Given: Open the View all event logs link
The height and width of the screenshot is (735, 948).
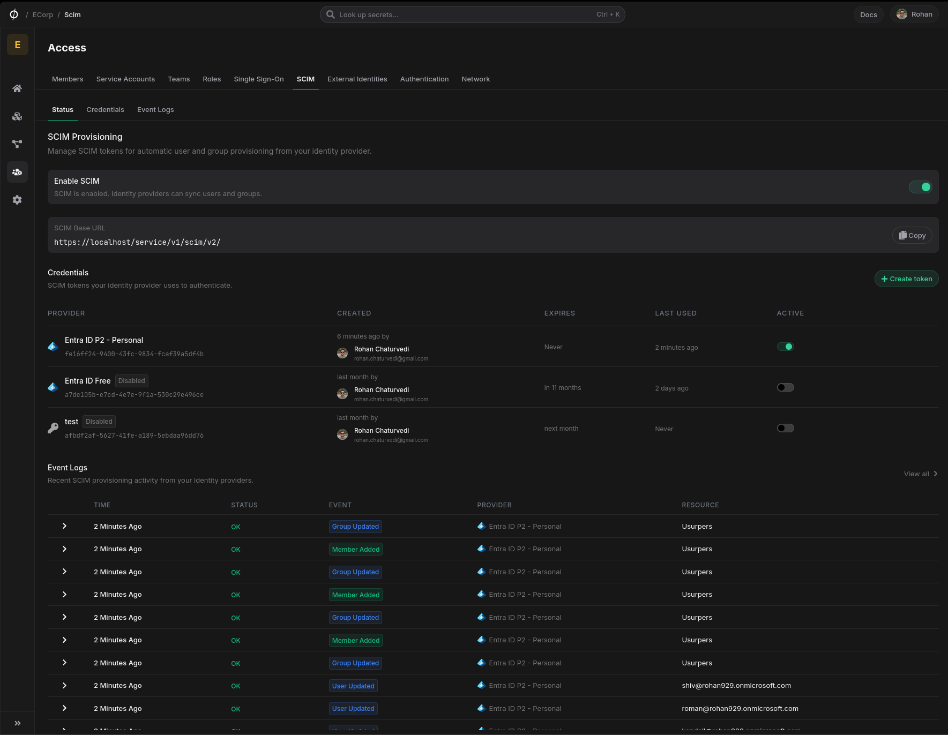Looking at the screenshot, I should [x=921, y=474].
